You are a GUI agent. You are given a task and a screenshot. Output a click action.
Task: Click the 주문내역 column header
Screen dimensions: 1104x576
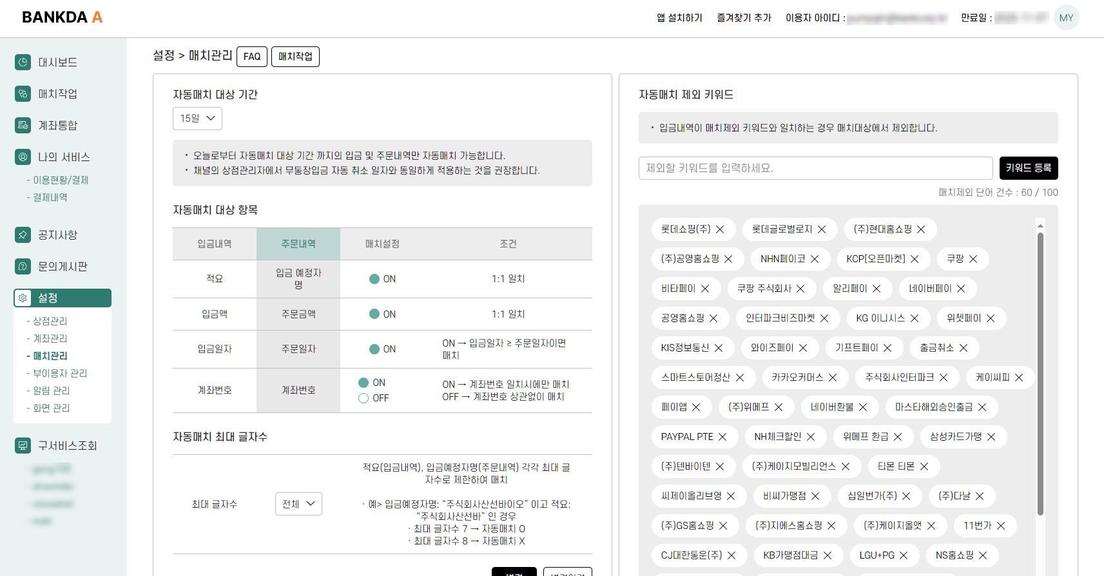pyautogui.click(x=298, y=244)
